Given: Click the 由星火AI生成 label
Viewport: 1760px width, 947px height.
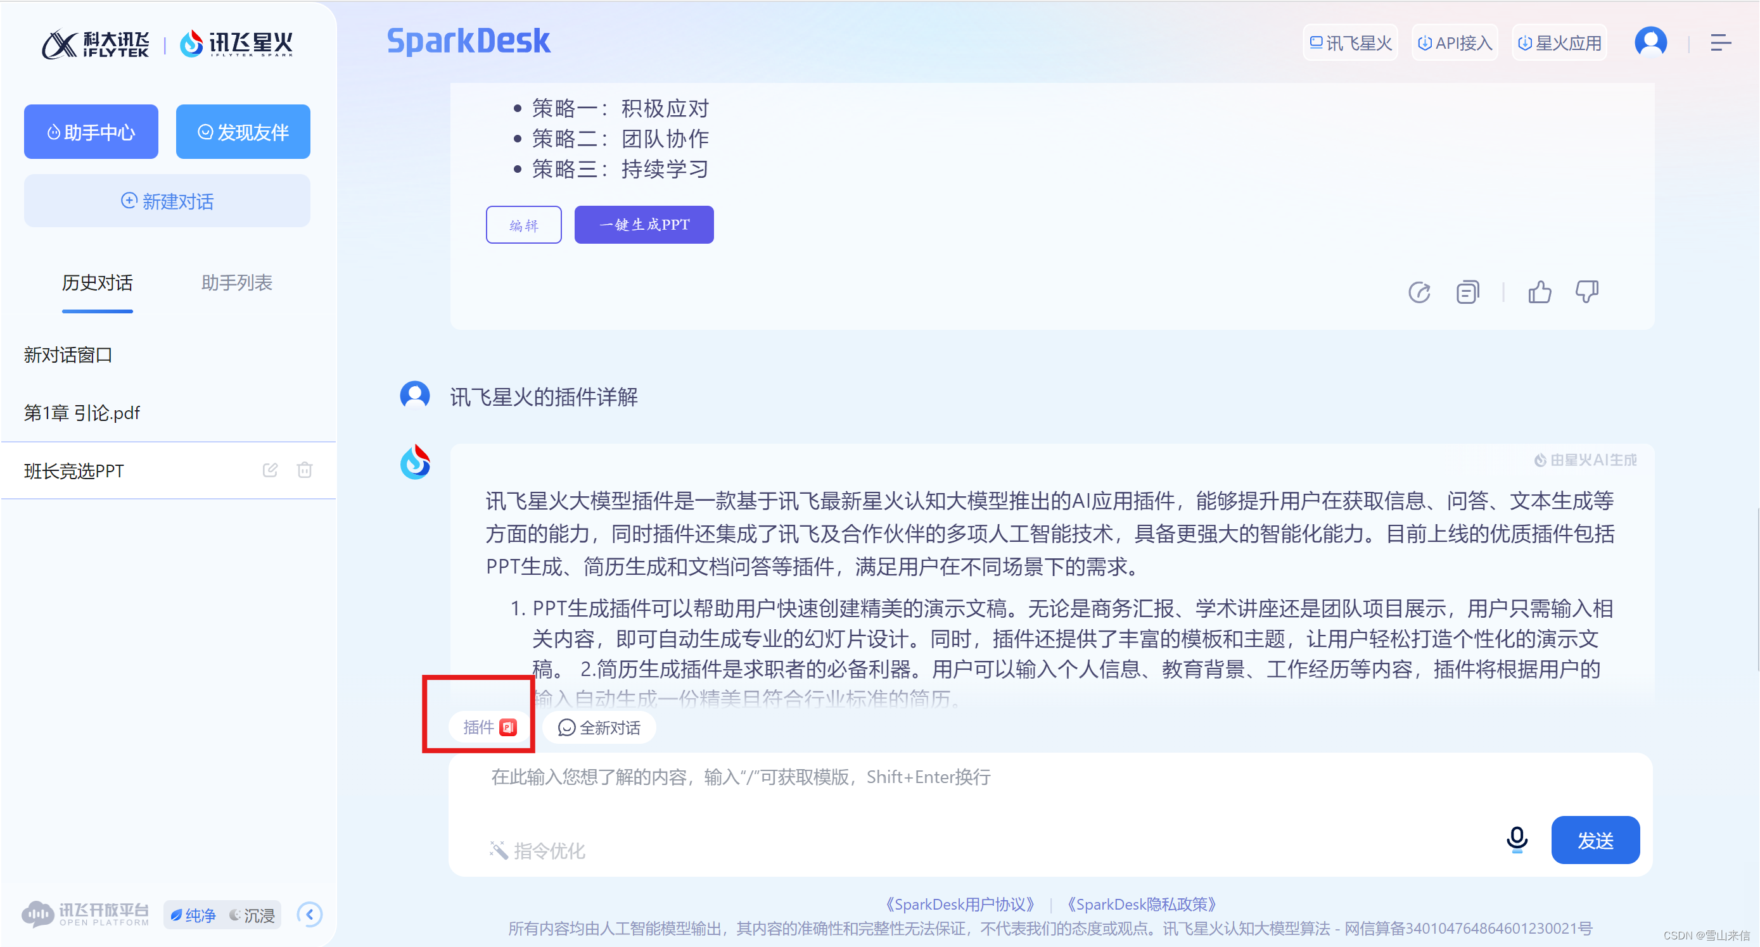Looking at the screenshot, I should pos(1585,460).
